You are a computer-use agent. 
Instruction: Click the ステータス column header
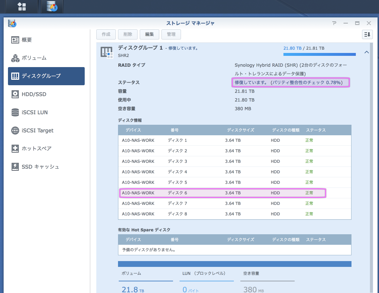click(316, 130)
